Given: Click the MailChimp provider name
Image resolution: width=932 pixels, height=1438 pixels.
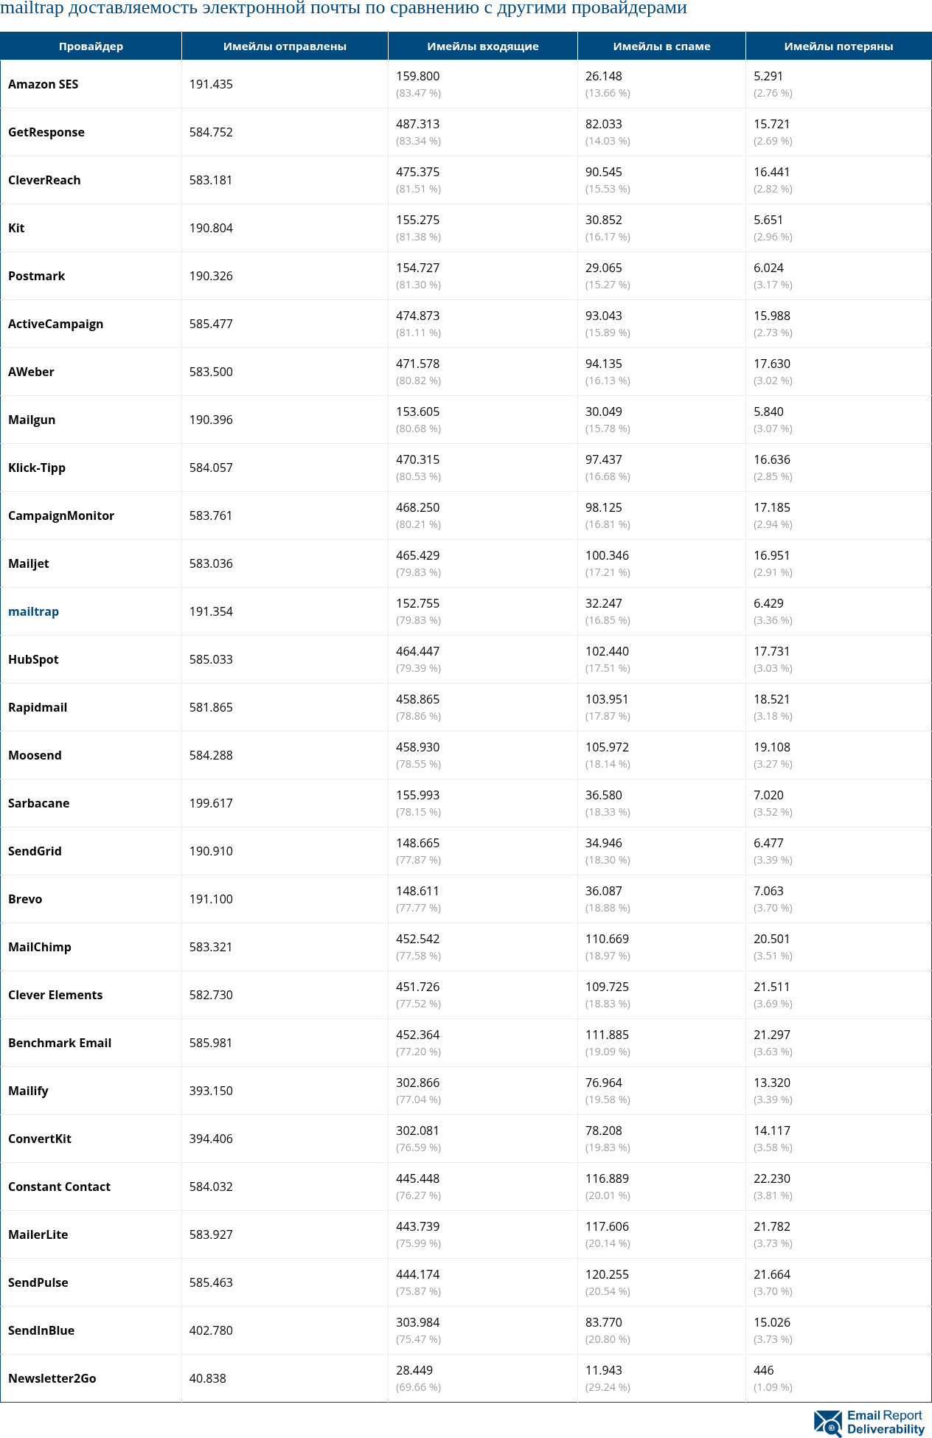Looking at the screenshot, I should coord(40,947).
